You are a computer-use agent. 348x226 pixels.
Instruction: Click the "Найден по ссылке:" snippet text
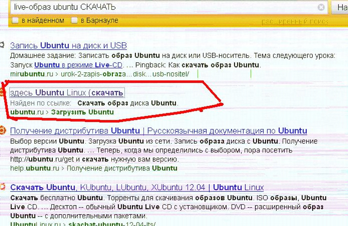tap(41, 103)
